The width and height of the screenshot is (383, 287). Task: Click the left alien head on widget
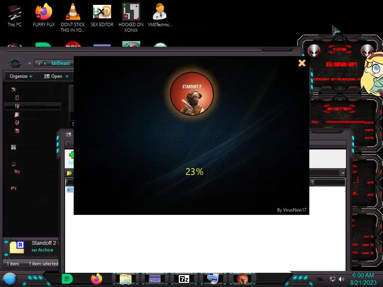314,50
